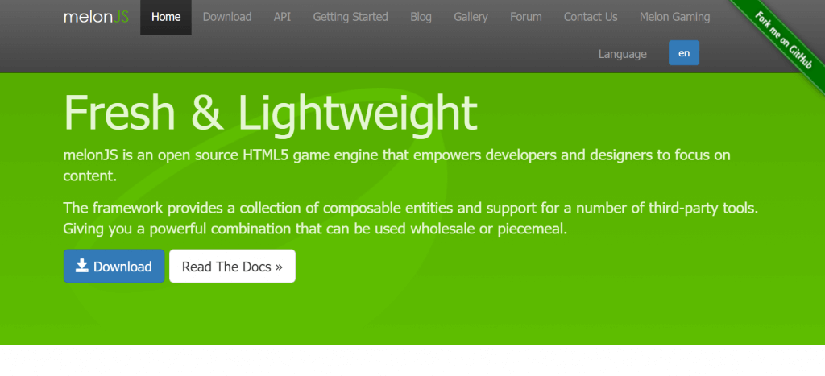Open the Getting Started page
The width and height of the screenshot is (825, 376).
tap(350, 17)
